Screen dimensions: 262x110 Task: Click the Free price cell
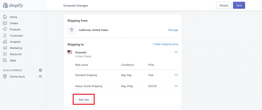pyautogui.click(x=151, y=75)
